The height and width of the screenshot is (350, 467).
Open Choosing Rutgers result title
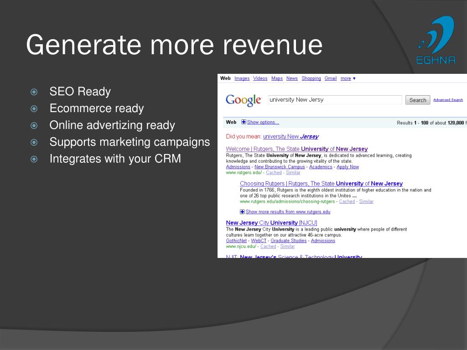(x=322, y=183)
